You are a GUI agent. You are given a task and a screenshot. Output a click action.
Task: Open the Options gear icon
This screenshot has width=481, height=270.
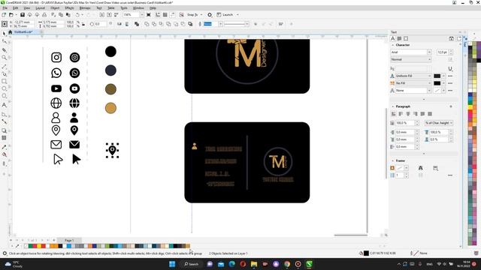210,15
